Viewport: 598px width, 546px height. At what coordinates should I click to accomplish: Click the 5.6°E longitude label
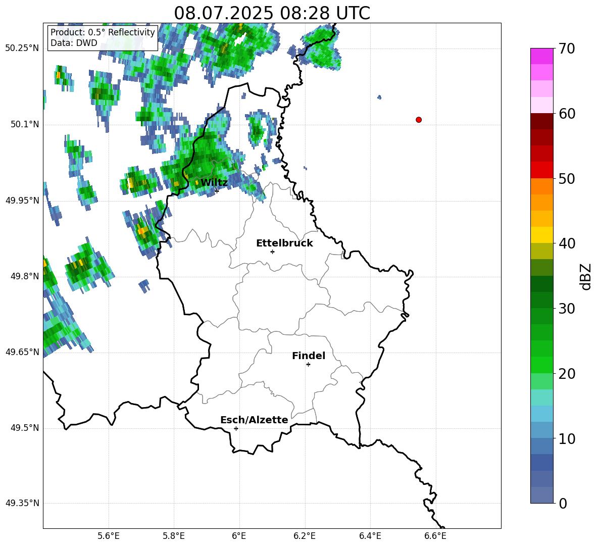[x=109, y=536]
